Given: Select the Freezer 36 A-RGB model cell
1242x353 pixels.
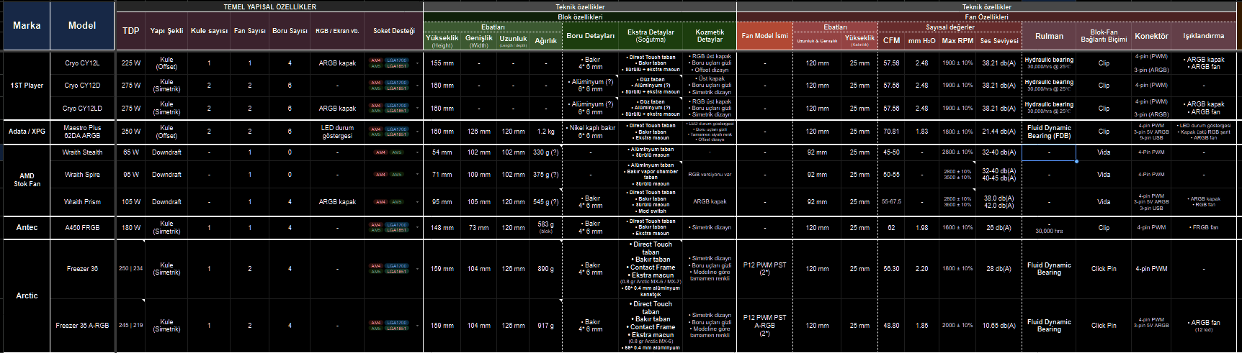Looking at the screenshot, I should pos(82,326).
